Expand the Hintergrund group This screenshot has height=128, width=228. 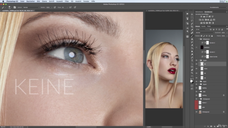pos(199,99)
